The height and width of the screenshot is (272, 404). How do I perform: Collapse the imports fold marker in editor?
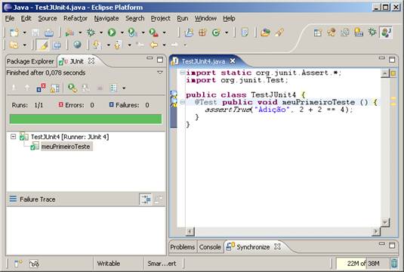coord(182,73)
